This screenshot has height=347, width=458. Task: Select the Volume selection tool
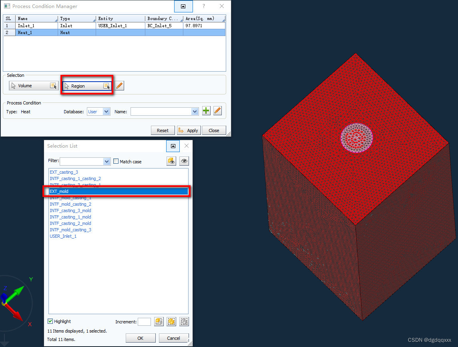tap(33, 85)
